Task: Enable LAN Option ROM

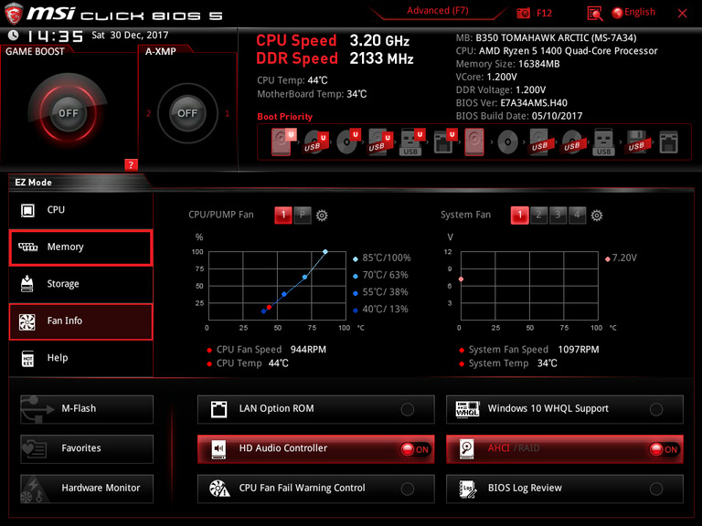Action: (408, 409)
